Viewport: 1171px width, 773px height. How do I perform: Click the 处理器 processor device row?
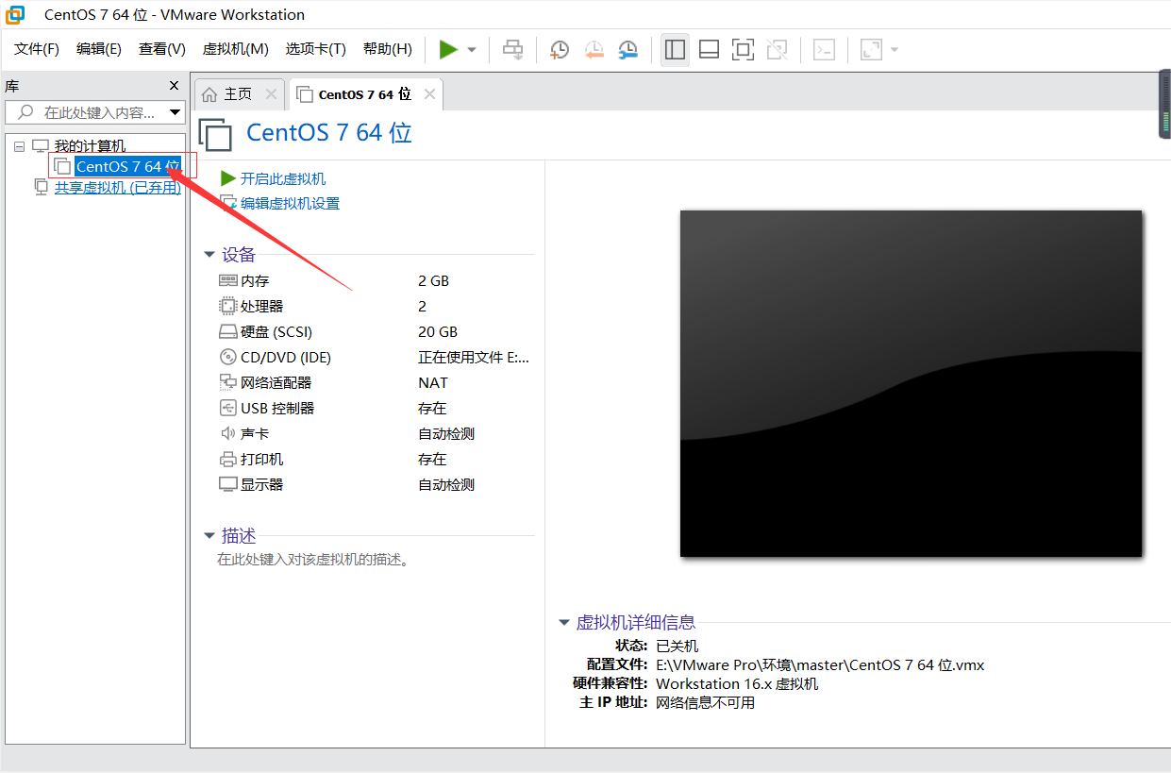point(376,307)
